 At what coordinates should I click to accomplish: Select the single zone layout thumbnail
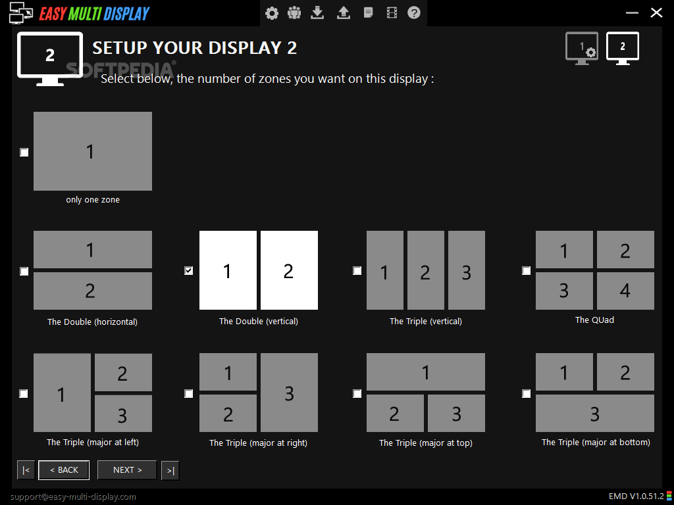coord(93,151)
